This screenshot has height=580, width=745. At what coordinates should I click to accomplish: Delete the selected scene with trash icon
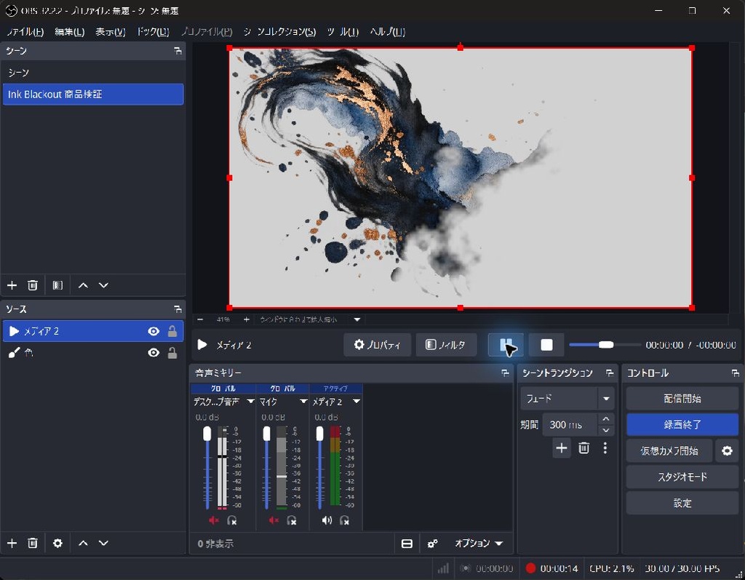coord(32,285)
